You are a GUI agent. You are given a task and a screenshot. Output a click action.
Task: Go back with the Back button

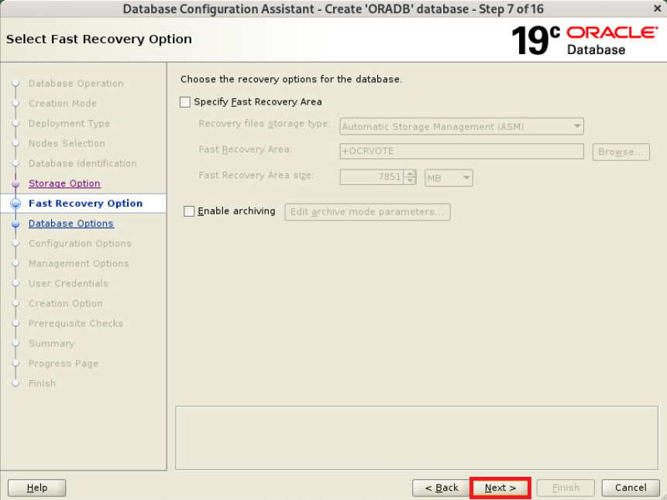tap(441, 488)
